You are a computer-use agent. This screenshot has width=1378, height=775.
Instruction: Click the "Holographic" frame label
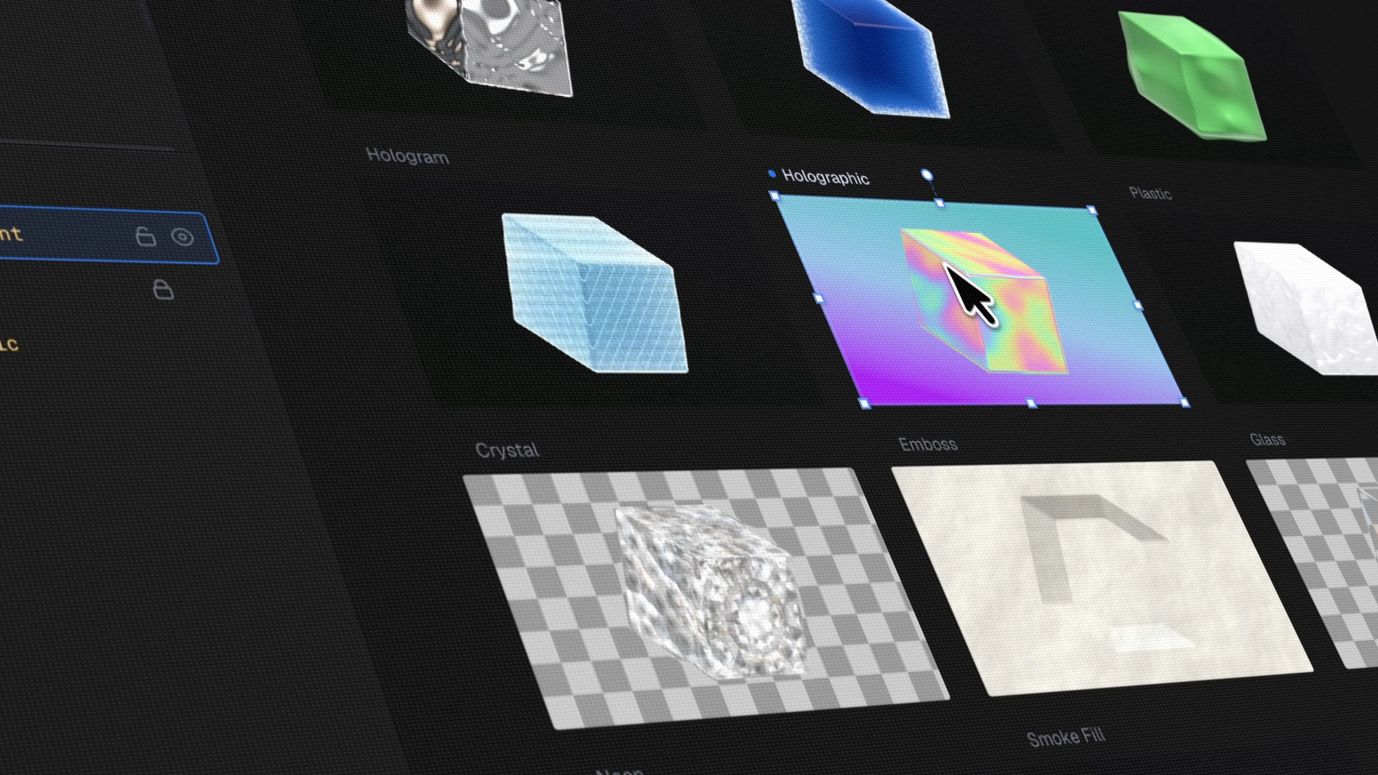[x=825, y=177]
